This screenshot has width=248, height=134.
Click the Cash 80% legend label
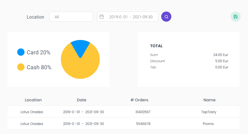(x=39, y=67)
